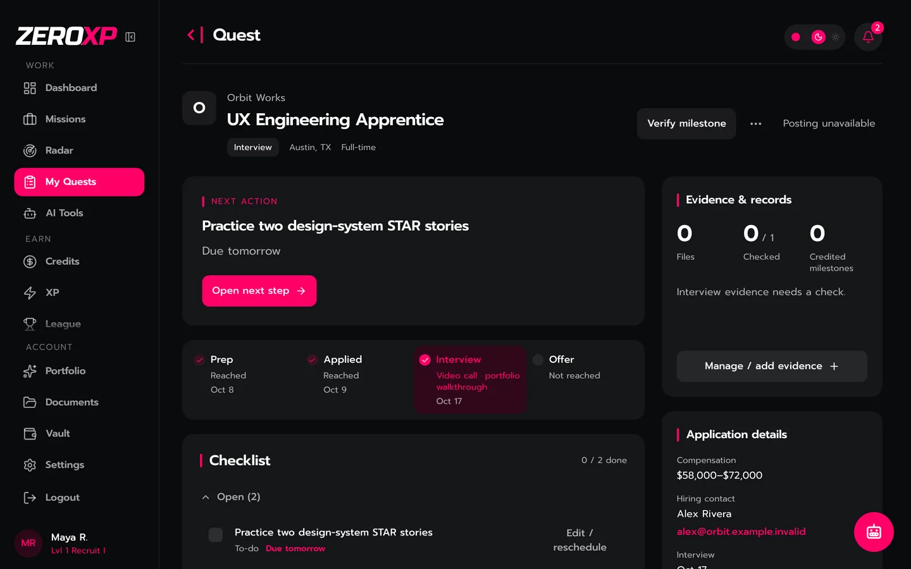
Task: Click Manage / add evidence
Action: [x=772, y=366]
